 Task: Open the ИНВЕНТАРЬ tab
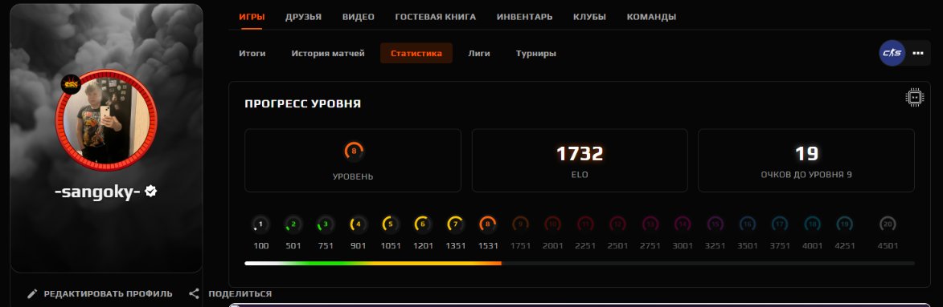tap(524, 17)
